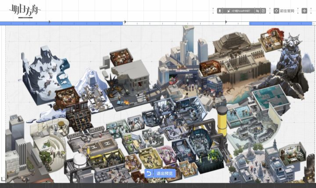Click the diamond official site icon
This screenshot has height=188, width=316.
[x=276, y=11]
